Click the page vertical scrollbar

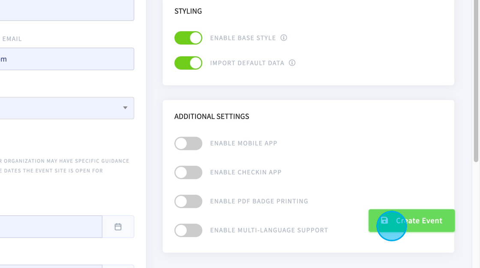(x=476, y=81)
